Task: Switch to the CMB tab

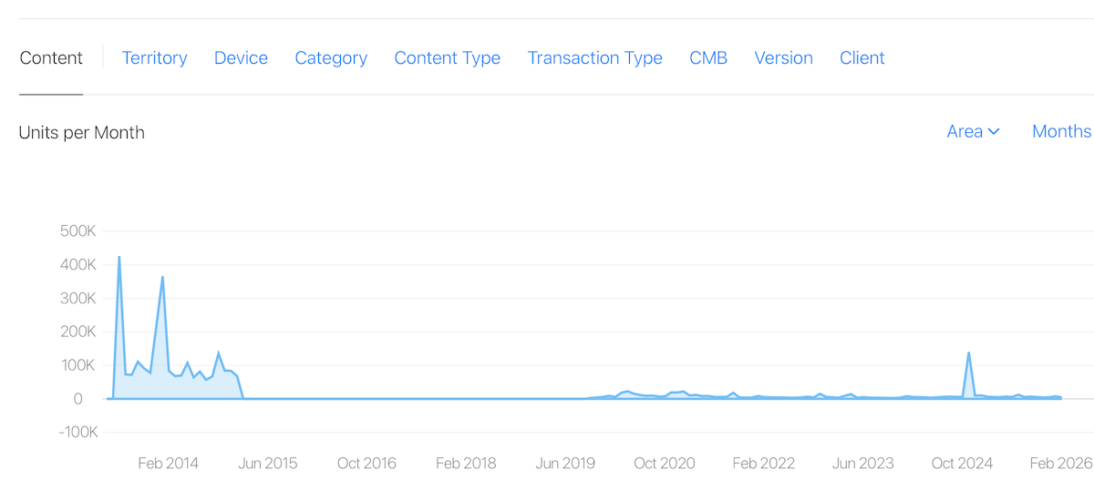Action: 708,58
